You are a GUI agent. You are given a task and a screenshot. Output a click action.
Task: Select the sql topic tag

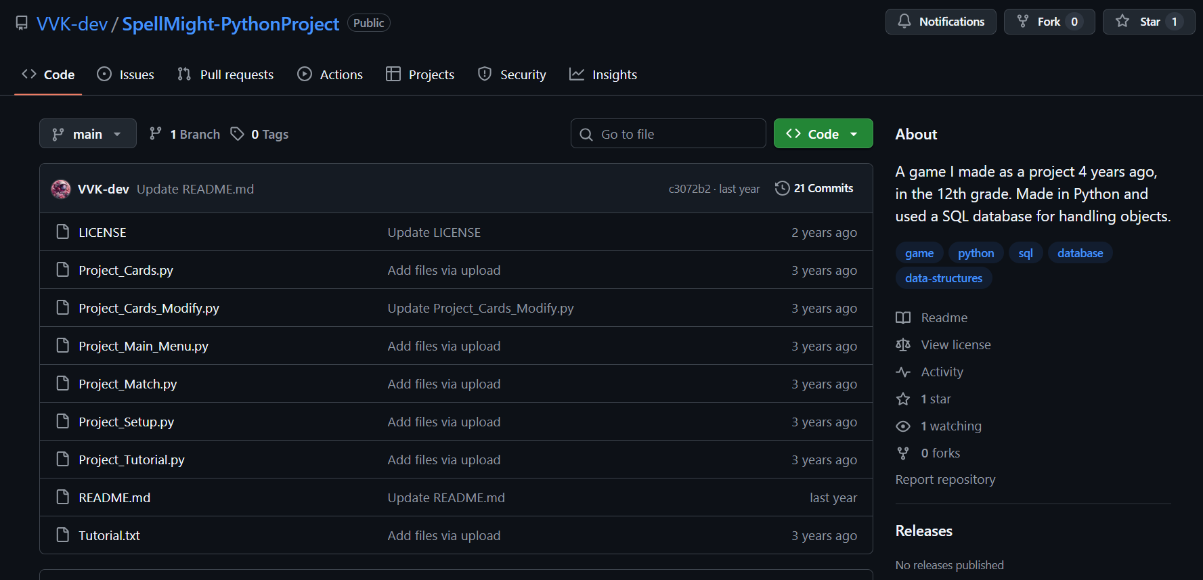(1026, 253)
